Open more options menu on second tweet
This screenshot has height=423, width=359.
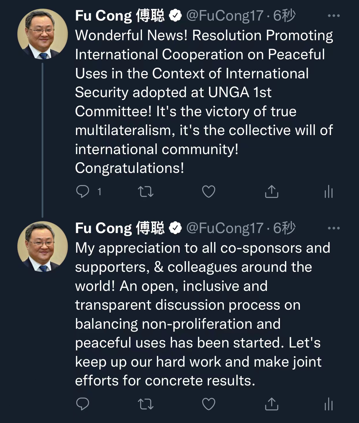coord(334,228)
